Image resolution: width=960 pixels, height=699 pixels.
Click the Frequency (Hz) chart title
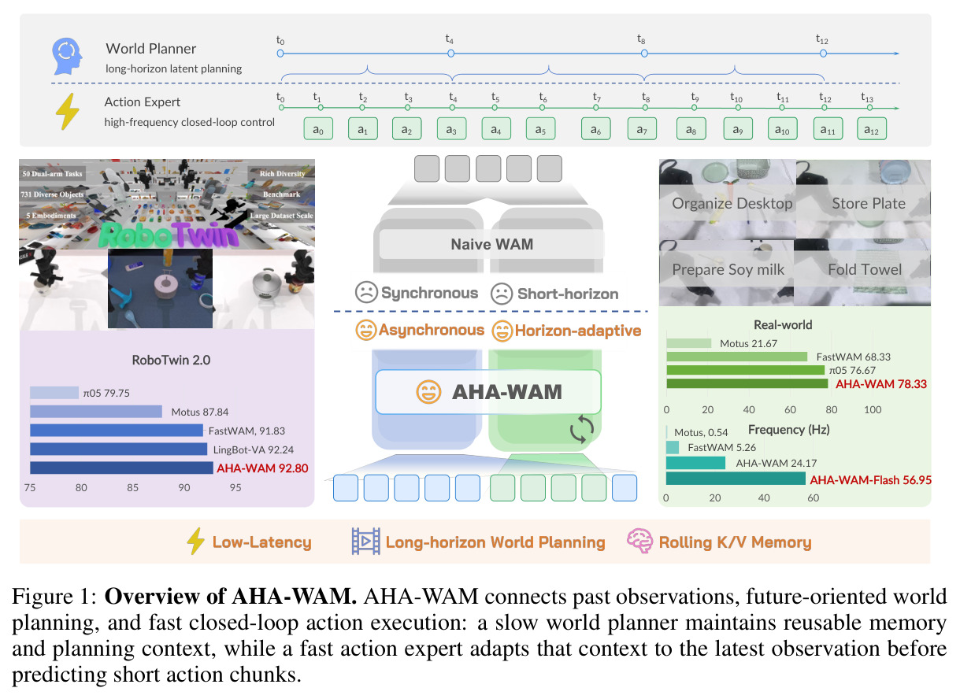[x=789, y=430]
